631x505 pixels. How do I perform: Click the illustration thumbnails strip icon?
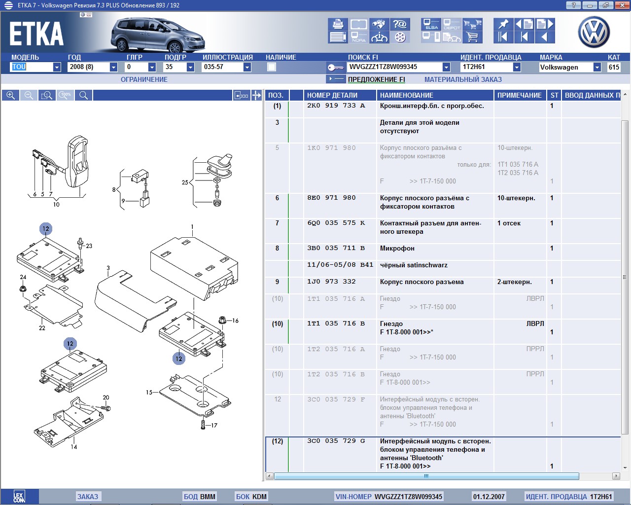[x=241, y=95]
